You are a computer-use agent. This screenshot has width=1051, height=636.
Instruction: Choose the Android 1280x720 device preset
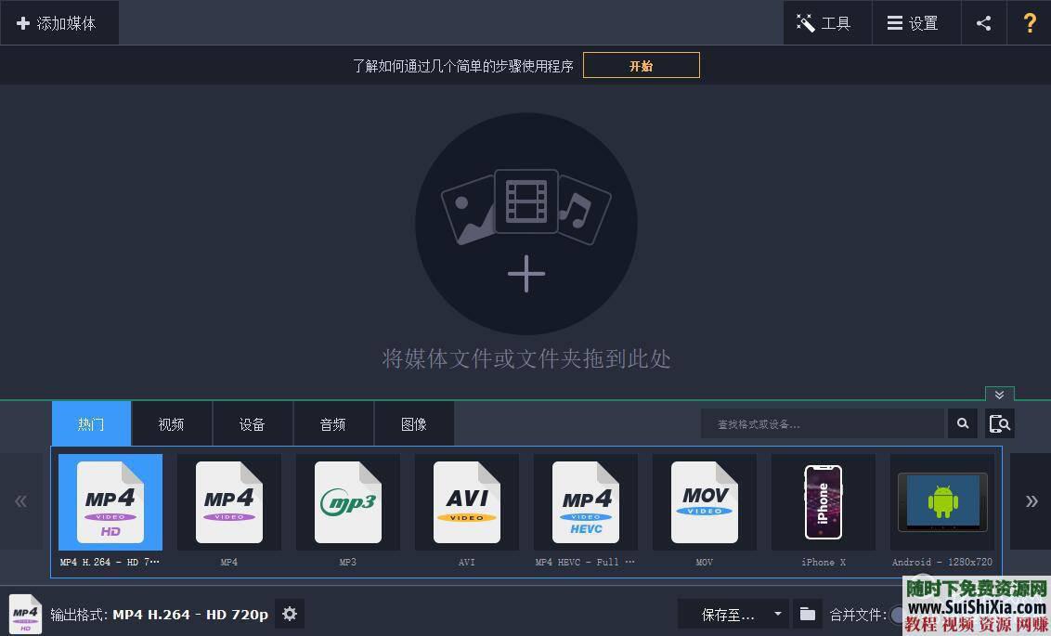pos(941,501)
